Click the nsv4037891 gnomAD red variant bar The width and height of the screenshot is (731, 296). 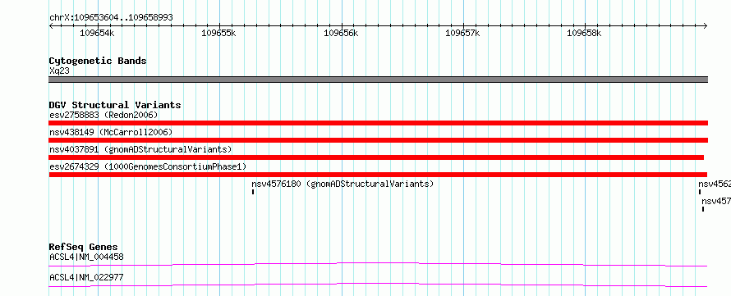tap(376, 157)
